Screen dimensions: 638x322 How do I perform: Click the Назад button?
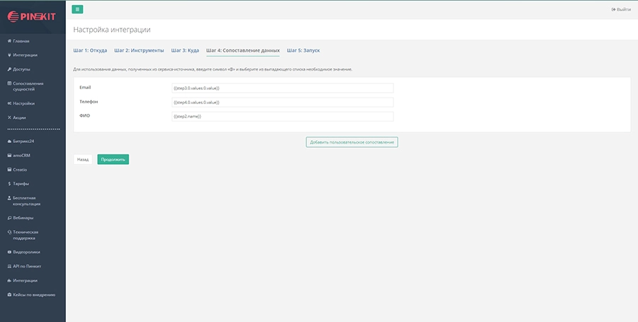83,160
